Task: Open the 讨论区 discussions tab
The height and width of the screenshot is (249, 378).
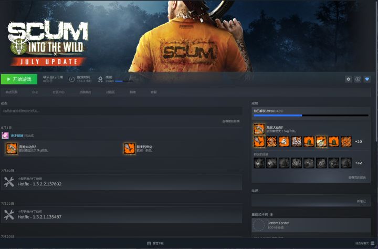Action: pyautogui.click(x=110, y=92)
